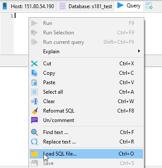Expand the Explain submenu arrow
This screenshot has width=162, height=168.
[139, 51]
